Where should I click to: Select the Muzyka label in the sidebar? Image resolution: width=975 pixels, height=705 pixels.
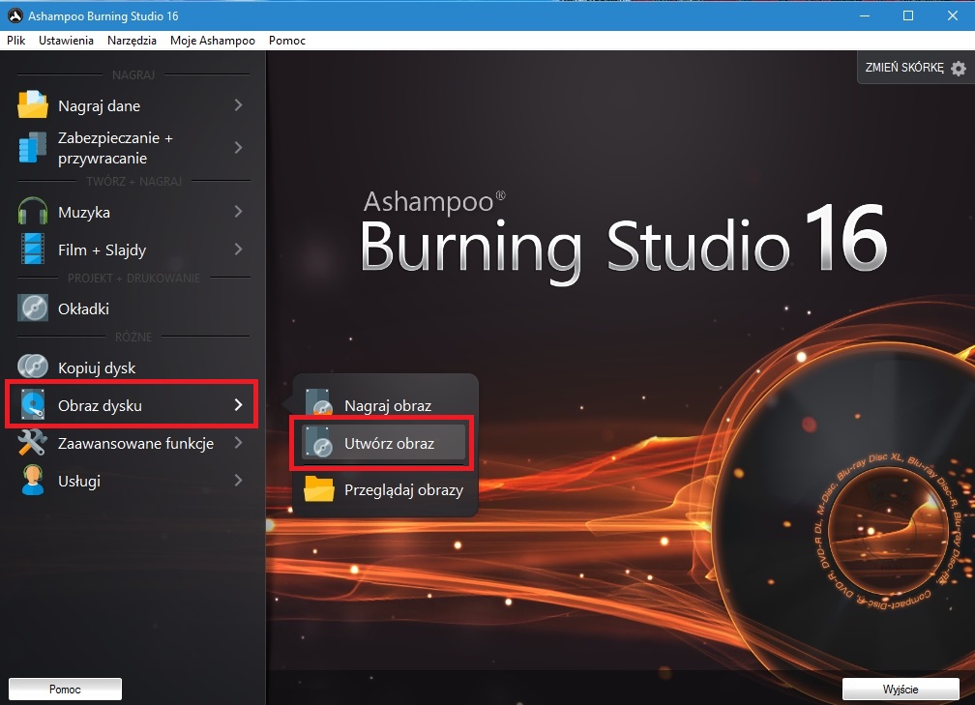[x=84, y=212]
